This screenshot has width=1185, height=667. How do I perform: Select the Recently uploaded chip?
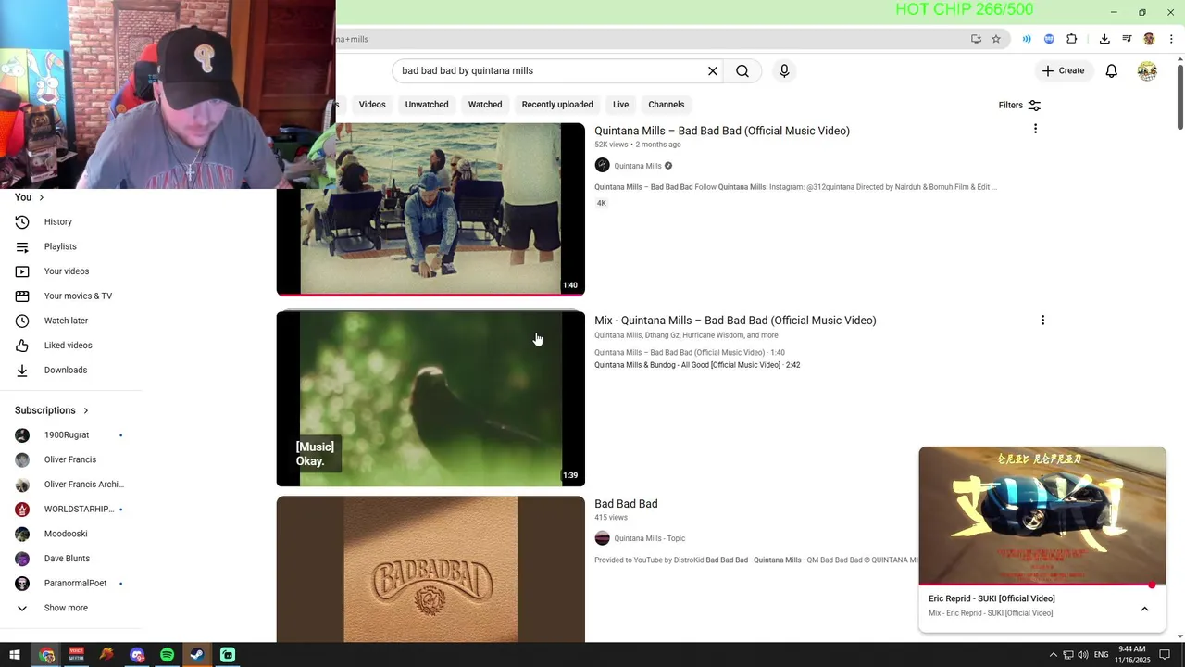tap(557, 105)
